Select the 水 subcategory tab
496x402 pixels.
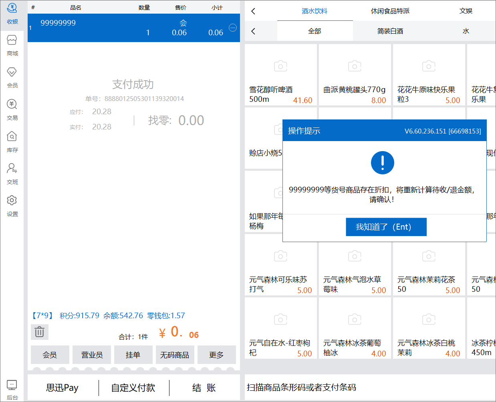point(466,31)
